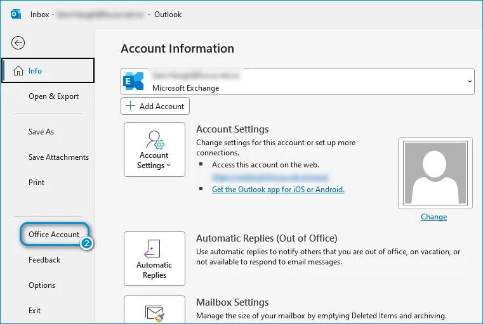Click the home icon beside Info

click(x=18, y=71)
